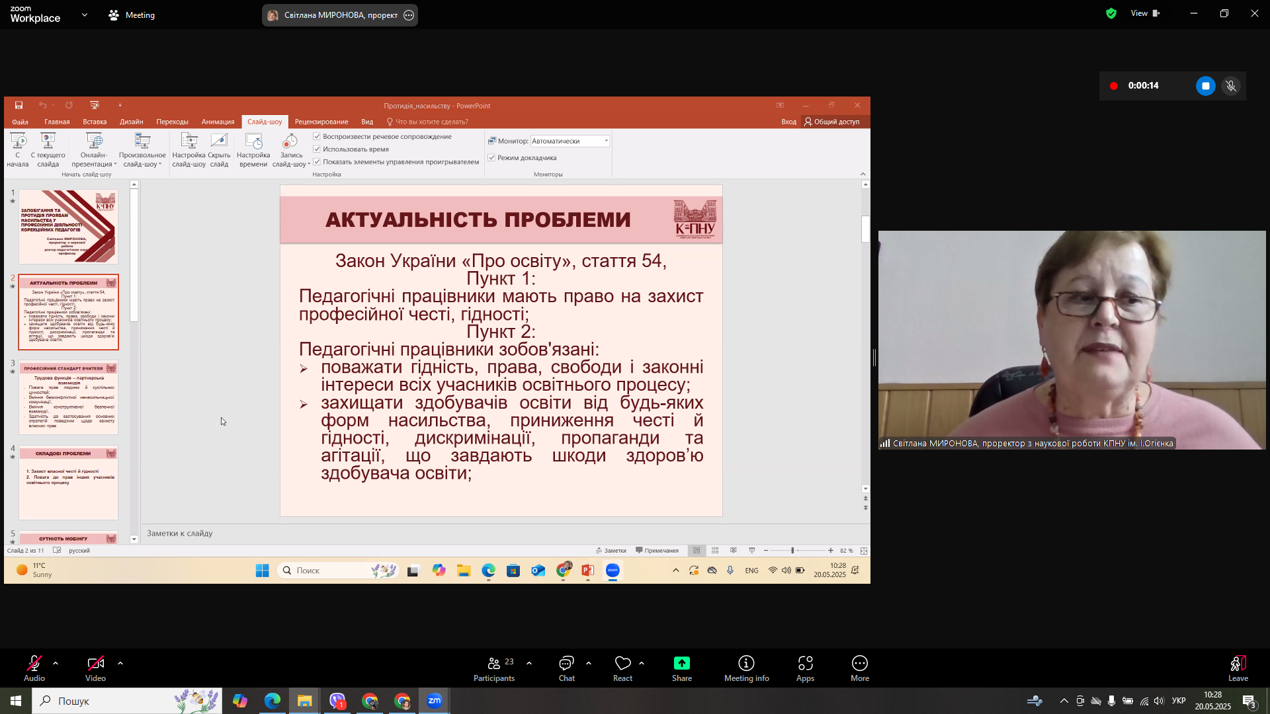Click the green Share screen icon
The width and height of the screenshot is (1270, 714).
[681, 663]
